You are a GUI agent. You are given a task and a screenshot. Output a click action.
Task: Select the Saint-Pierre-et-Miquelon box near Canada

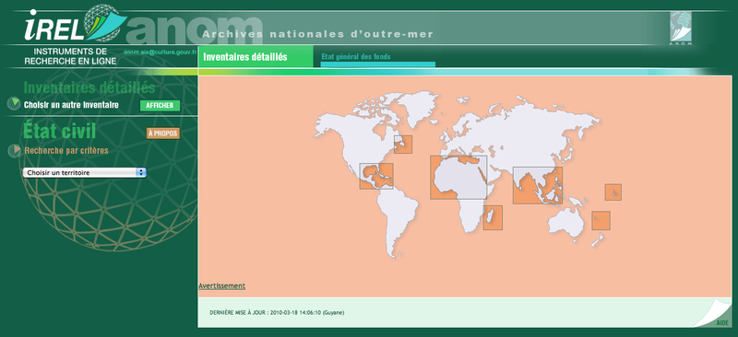[403, 145]
